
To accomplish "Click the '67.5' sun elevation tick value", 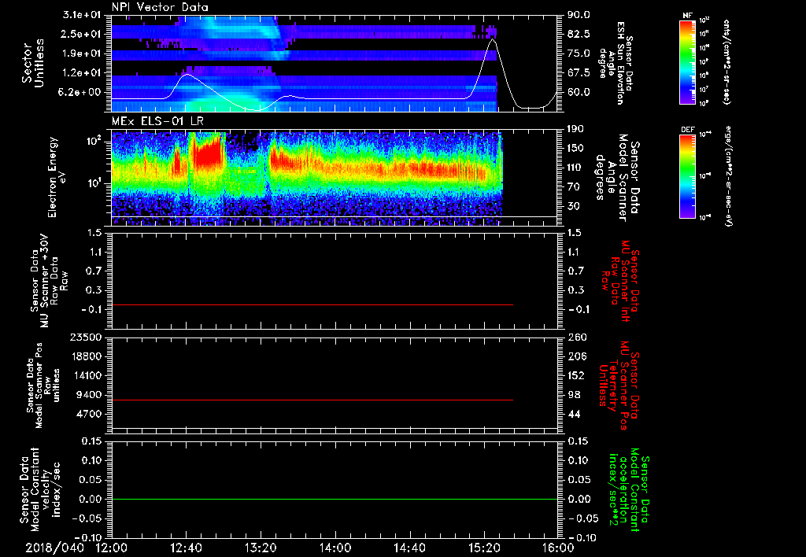I will tap(579, 73).
